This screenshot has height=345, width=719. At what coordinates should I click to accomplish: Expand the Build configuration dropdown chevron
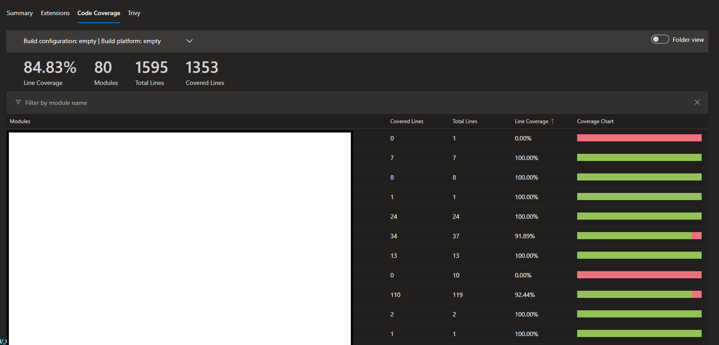[x=189, y=41]
